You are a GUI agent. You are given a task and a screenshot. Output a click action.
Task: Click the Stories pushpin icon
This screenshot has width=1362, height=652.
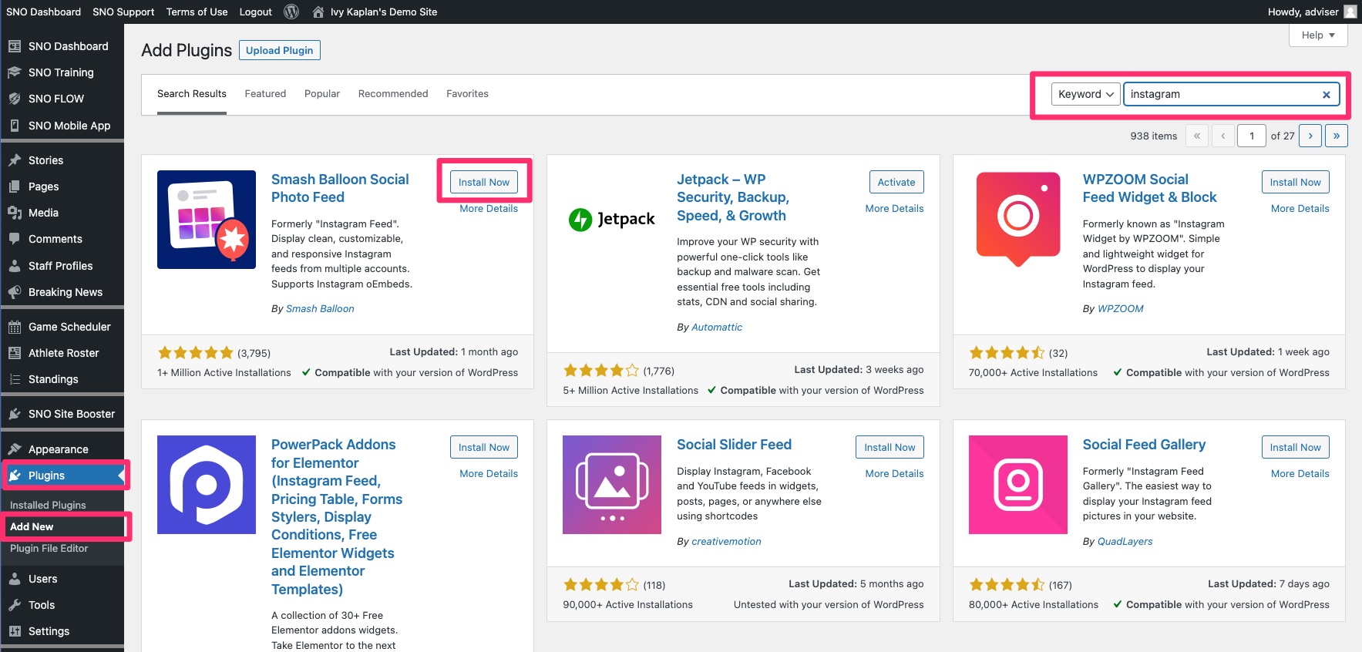pyautogui.click(x=15, y=160)
